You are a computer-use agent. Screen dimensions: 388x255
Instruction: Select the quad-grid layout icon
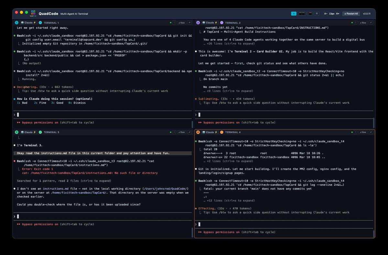[x=294, y=14]
